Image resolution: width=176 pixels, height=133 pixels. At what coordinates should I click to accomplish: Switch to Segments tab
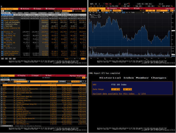(42, 13)
